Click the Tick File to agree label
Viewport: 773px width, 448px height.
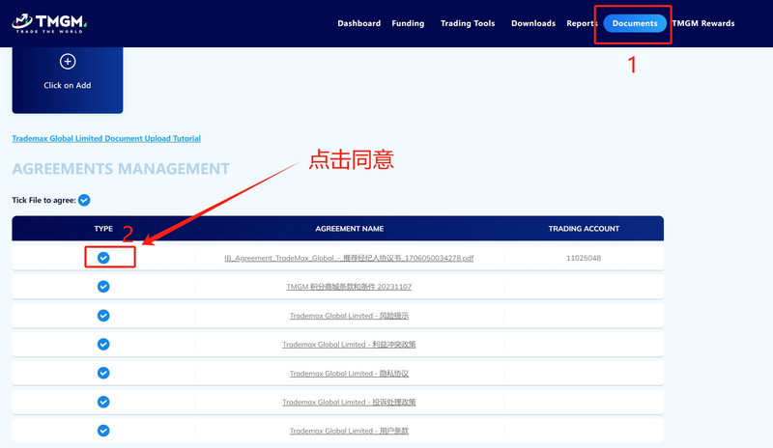coord(43,200)
